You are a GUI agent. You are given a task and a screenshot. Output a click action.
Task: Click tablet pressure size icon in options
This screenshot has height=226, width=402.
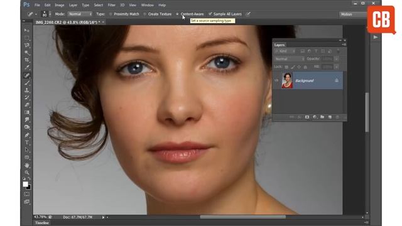click(248, 14)
